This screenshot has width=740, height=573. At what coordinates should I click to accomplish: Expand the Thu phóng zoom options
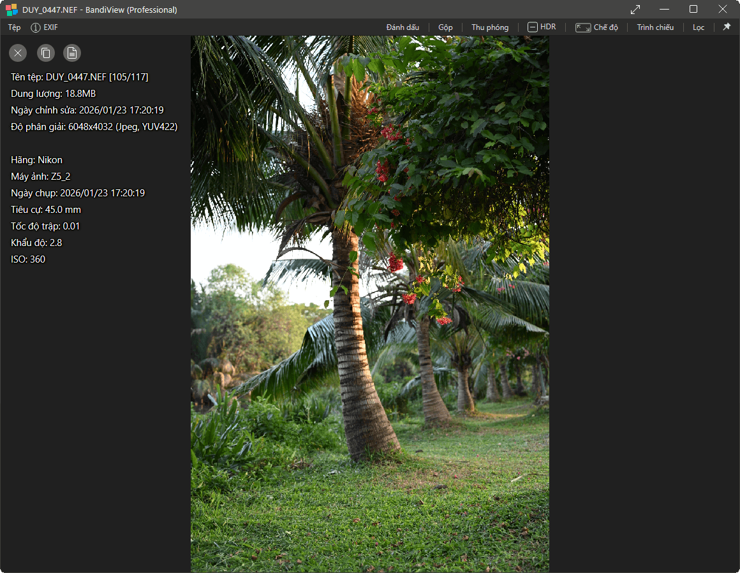pyautogui.click(x=490, y=27)
